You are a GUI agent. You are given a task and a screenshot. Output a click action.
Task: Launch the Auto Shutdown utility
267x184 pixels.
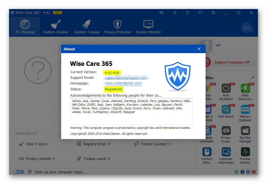pyautogui.click(x=226, y=92)
